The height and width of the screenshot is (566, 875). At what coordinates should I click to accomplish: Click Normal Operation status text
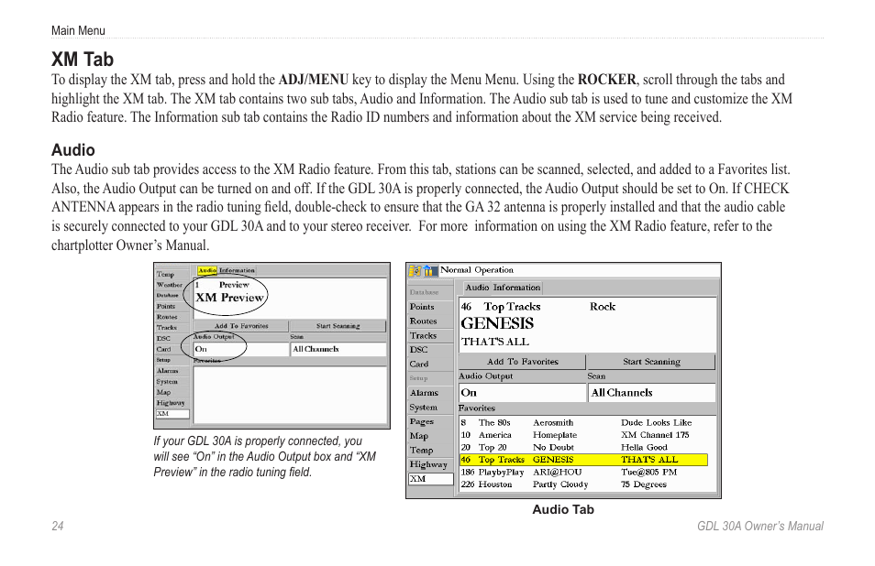[477, 270]
